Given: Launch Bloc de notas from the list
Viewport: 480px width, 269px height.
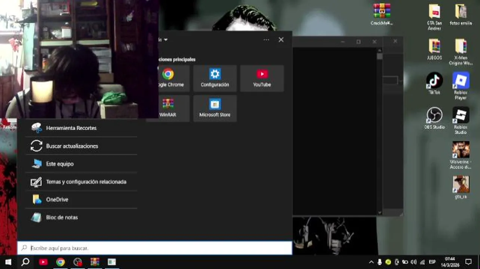Looking at the screenshot, I should pos(81,217).
